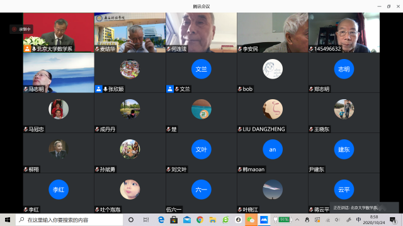Image resolution: width=403 pixels, height=226 pixels.
Task: Click the microphone icon next to 张欣颖
Action: tap(105, 89)
